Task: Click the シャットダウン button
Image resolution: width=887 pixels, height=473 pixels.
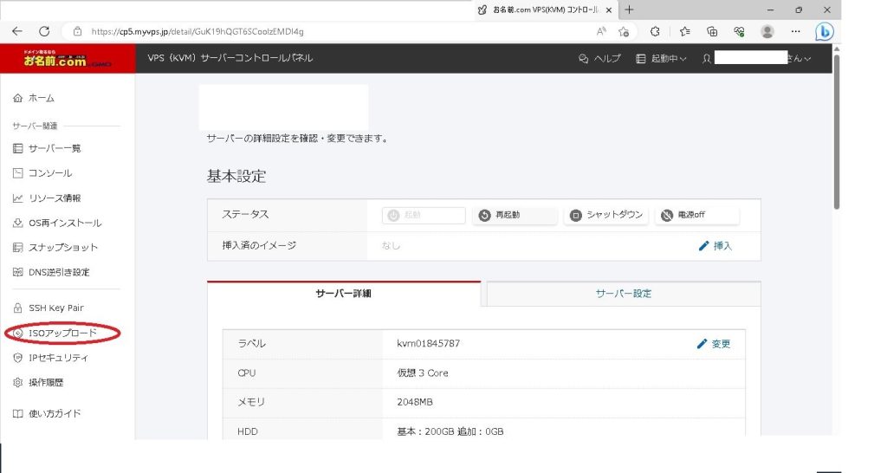Action: click(607, 215)
